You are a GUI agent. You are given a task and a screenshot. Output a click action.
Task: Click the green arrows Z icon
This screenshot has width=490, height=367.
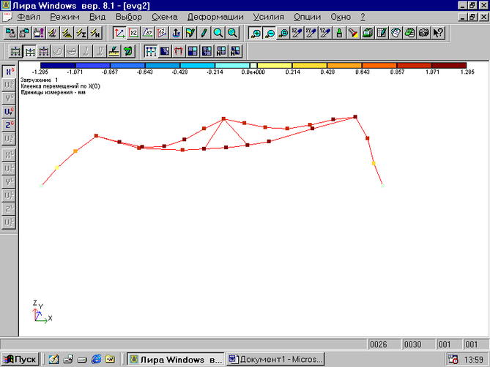coord(128,51)
